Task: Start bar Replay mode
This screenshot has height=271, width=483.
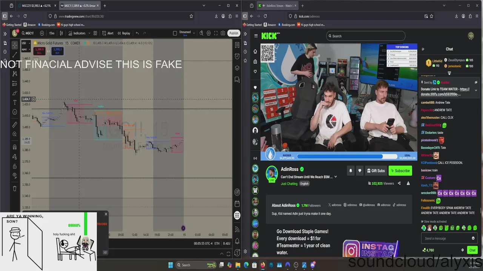Action: [123, 33]
